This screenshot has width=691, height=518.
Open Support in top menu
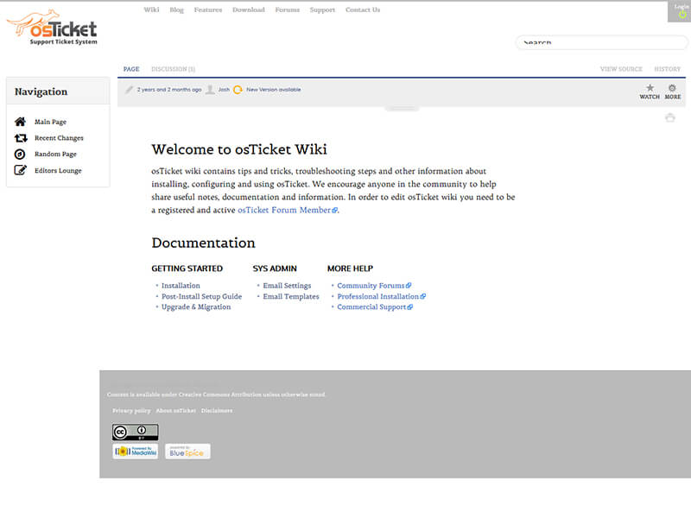(x=322, y=9)
